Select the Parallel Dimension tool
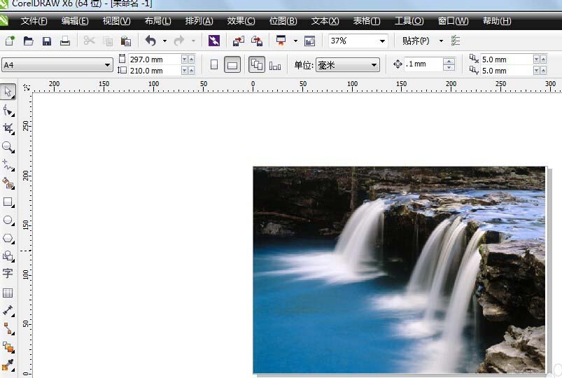 pos(8,311)
